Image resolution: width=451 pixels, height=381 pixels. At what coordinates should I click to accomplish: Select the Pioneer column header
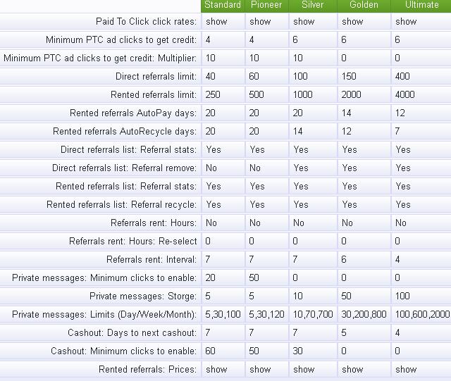266,5
